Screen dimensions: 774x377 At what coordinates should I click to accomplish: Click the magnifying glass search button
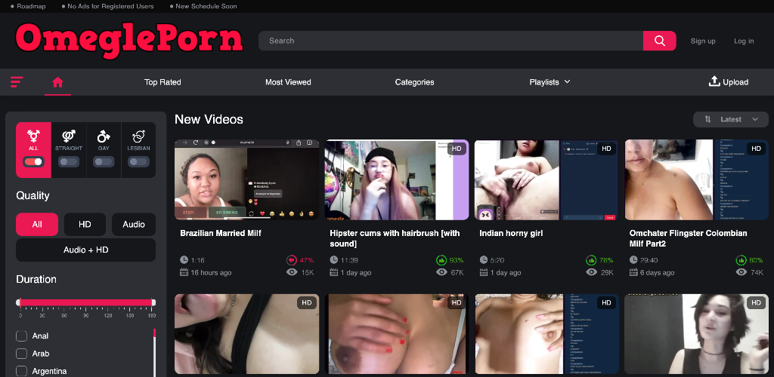click(x=659, y=41)
